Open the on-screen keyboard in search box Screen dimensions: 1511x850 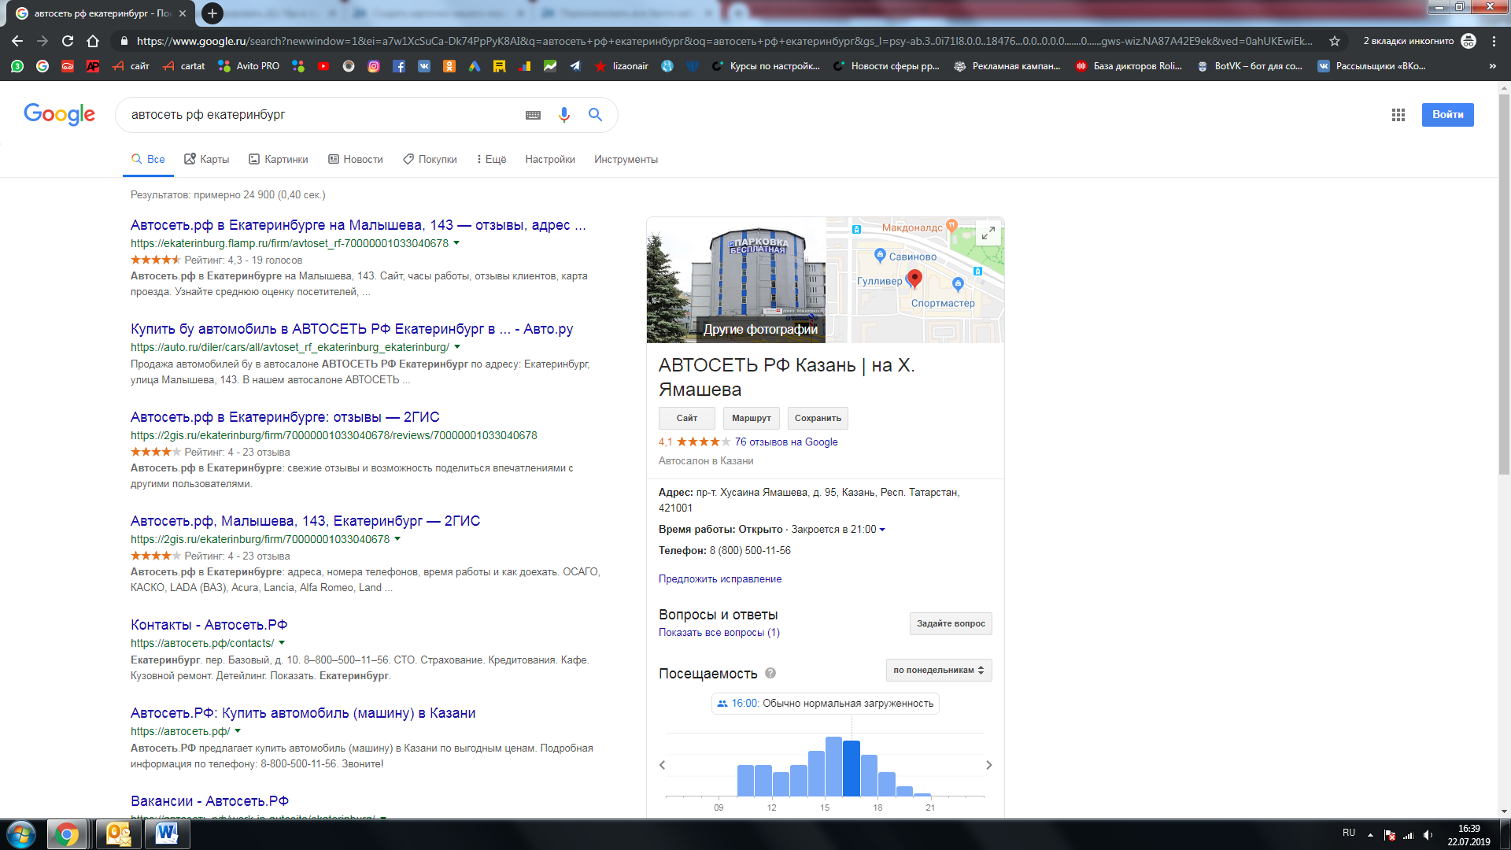tap(533, 115)
